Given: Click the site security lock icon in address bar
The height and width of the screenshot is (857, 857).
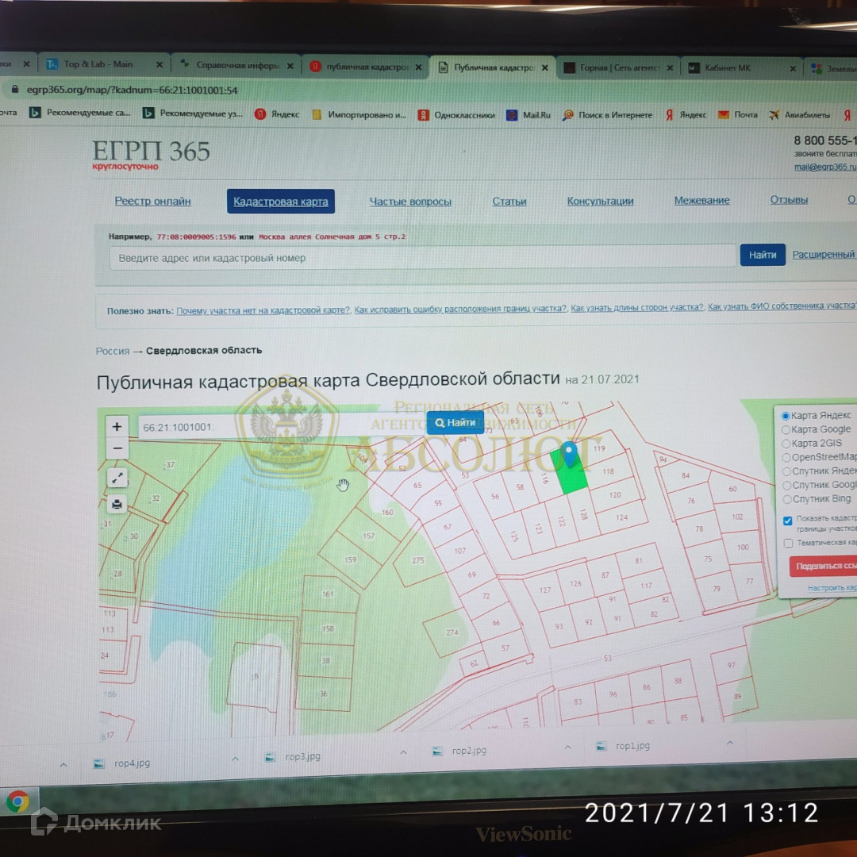Looking at the screenshot, I should coord(15,89).
